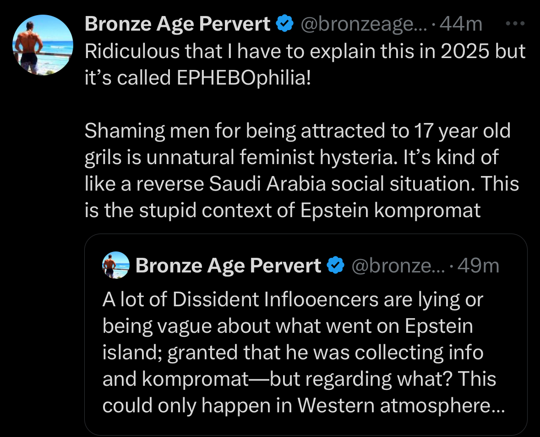Click the first line of the top post text
This screenshot has height=437, width=540.
click(305, 51)
